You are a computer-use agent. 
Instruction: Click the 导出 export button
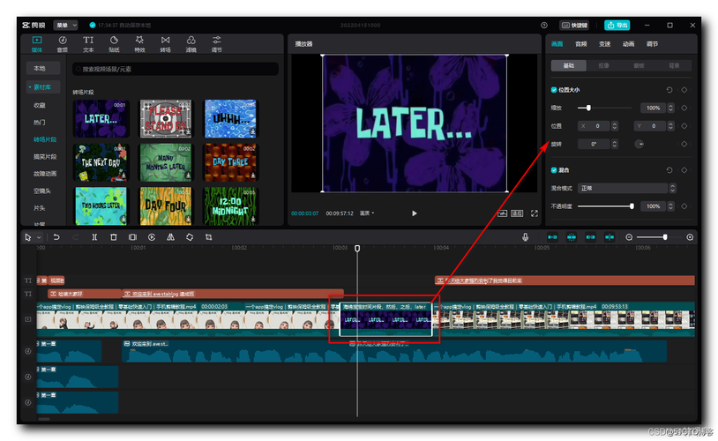point(617,26)
